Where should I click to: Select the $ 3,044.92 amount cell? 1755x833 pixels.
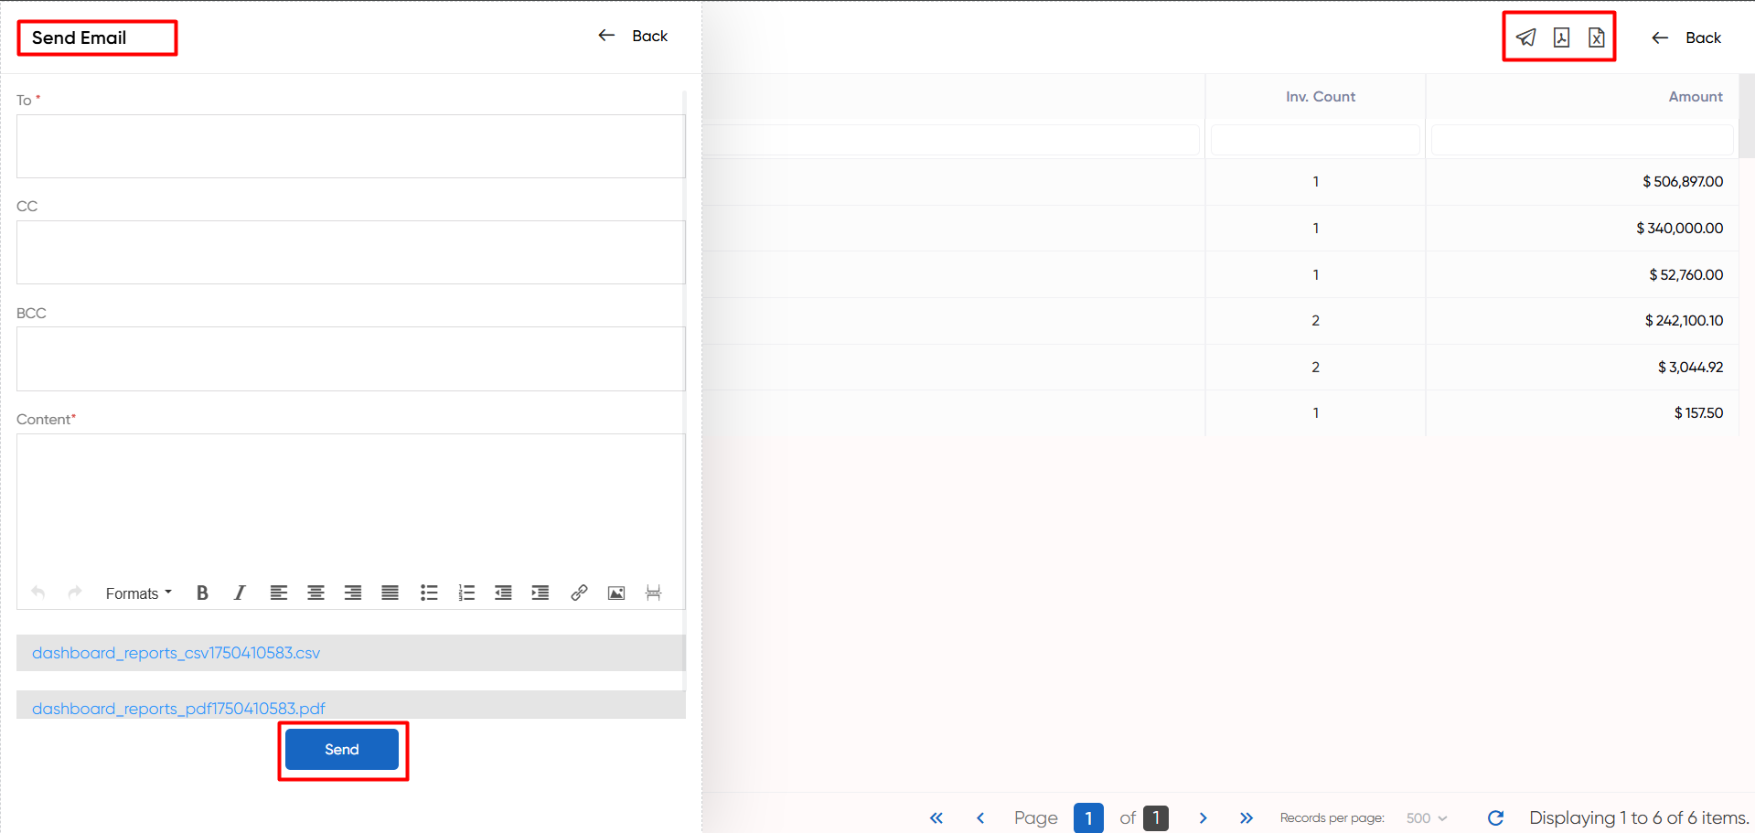1582,367
